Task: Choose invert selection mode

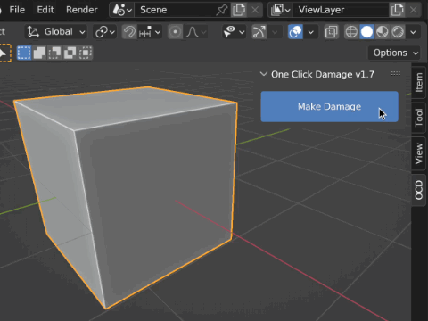Action: (x=70, y=53)
